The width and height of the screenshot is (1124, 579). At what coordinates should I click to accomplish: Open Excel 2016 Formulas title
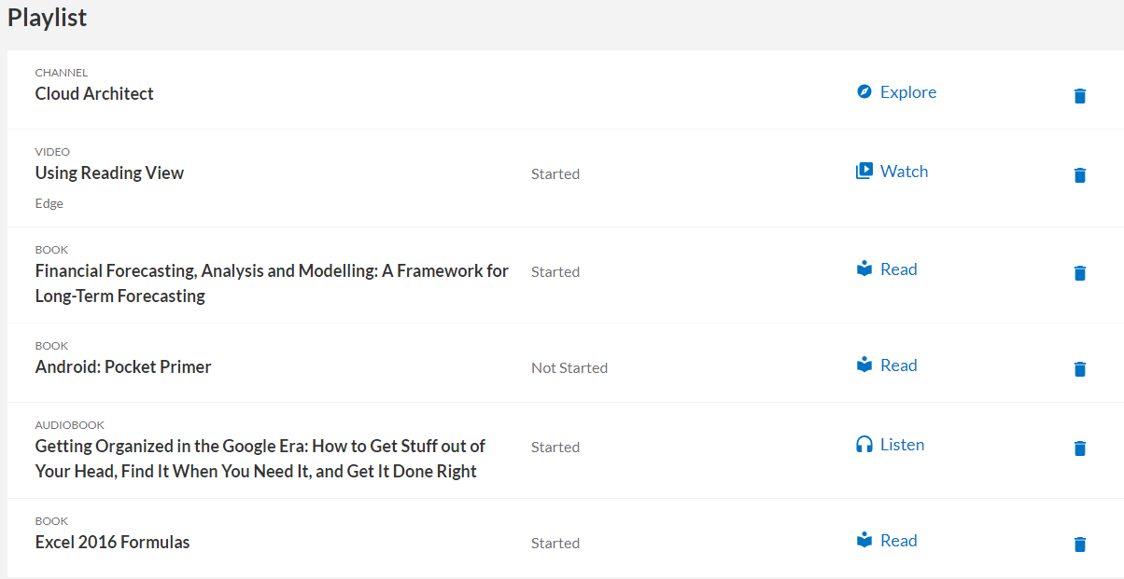coord(112,542)
